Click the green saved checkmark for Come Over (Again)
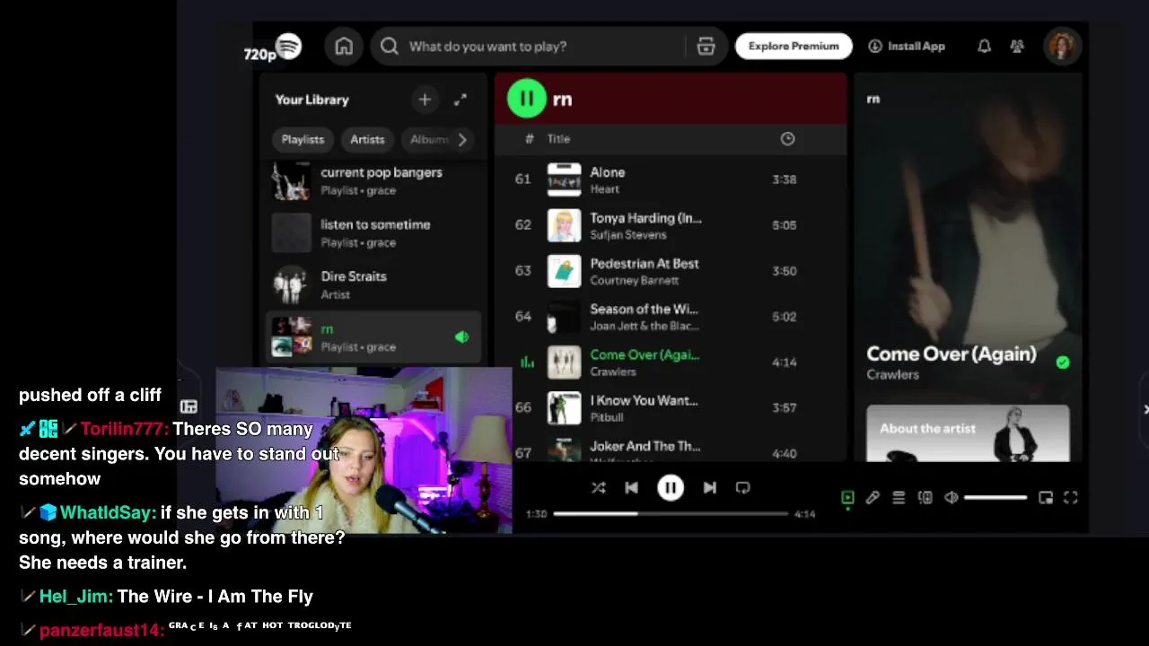This screenshot has width=1149, height=646. 1063,362
